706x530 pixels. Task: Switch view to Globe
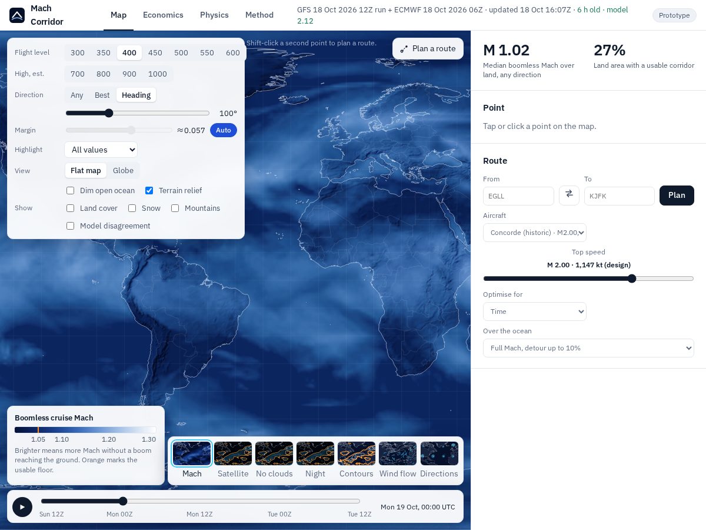123,171
